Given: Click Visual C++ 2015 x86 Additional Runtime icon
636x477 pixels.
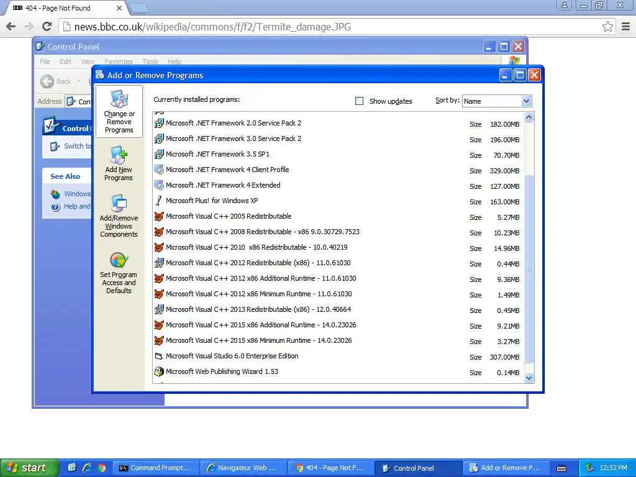Looking at the screenshot, I should coord(159,325).
